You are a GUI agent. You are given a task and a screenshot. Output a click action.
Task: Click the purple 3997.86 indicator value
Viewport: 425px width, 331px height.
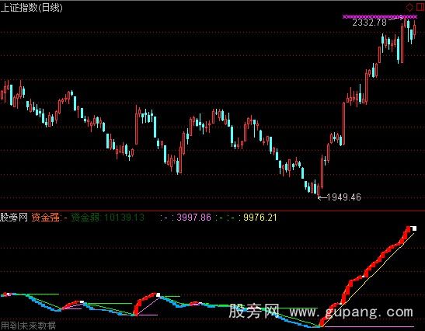pyautogui.click(x=193, y=217)
